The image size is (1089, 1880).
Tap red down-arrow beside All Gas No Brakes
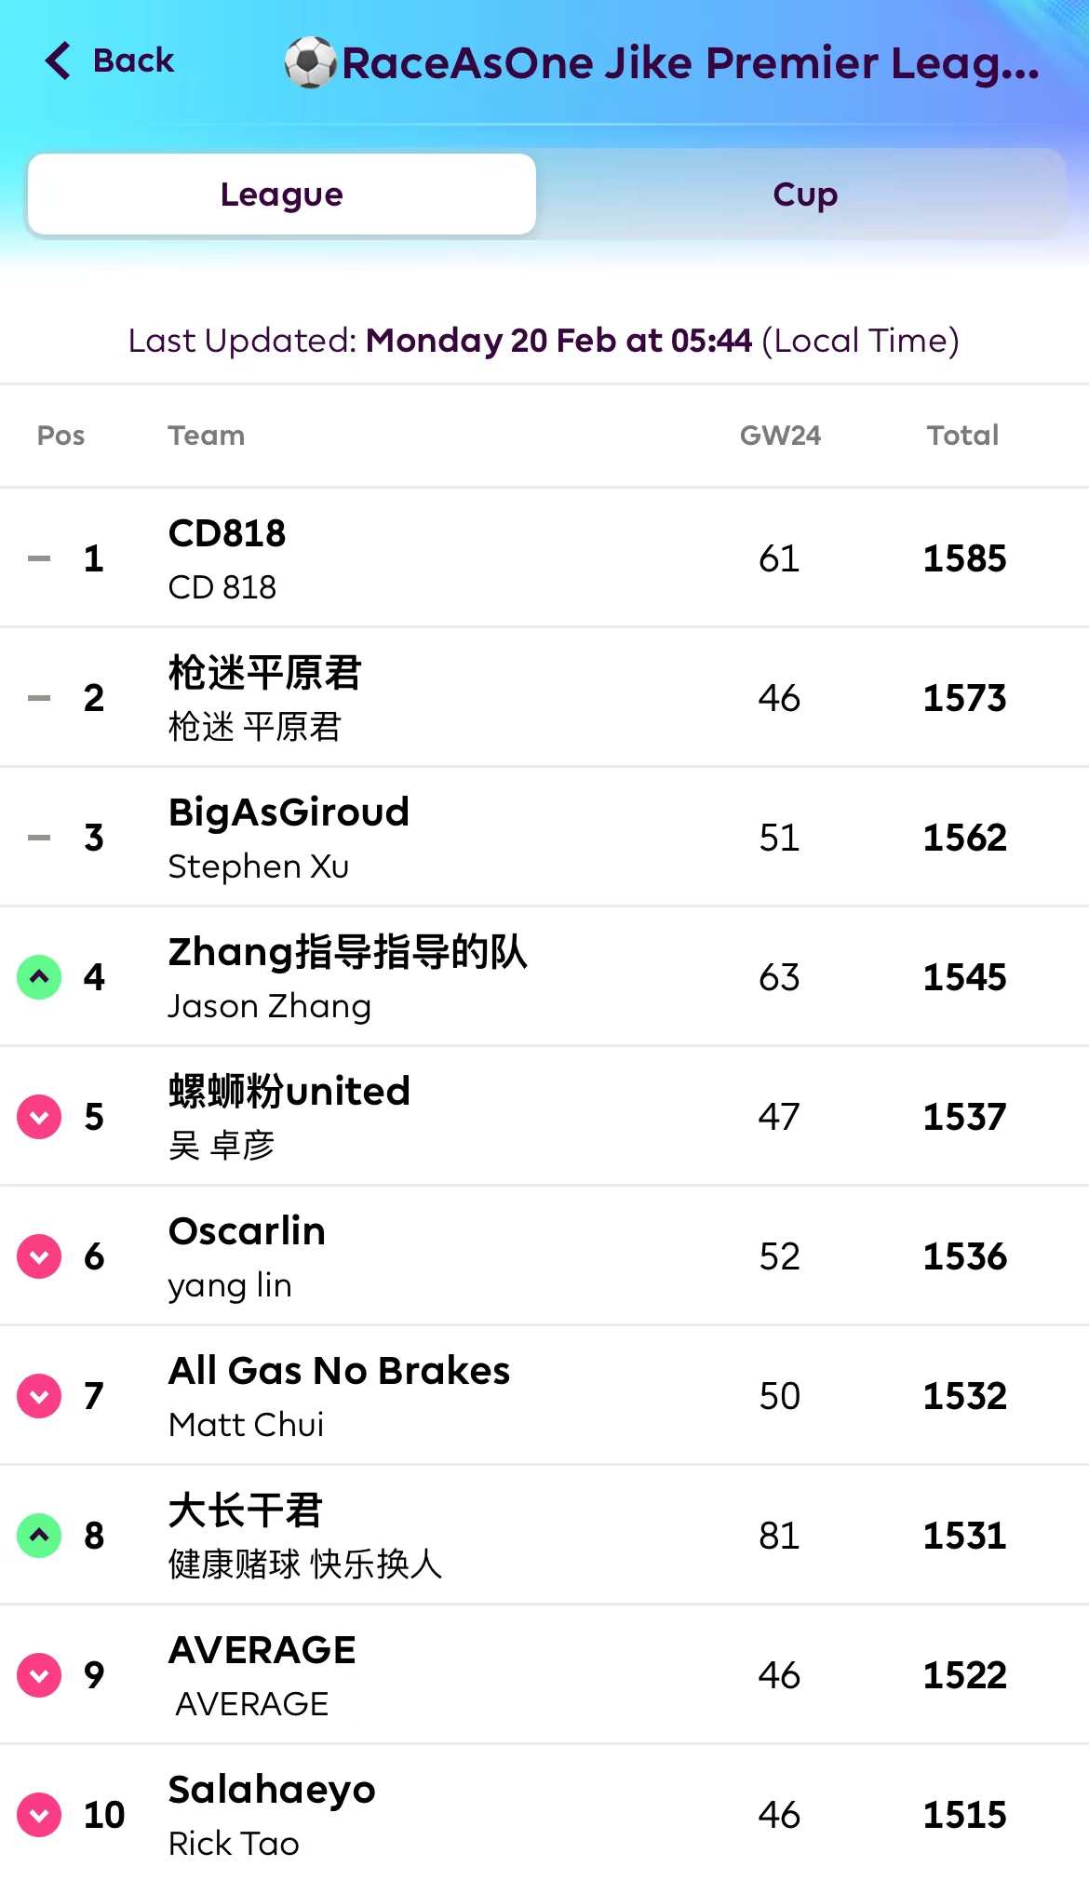pyautogui.click(x=39, y=1396)
